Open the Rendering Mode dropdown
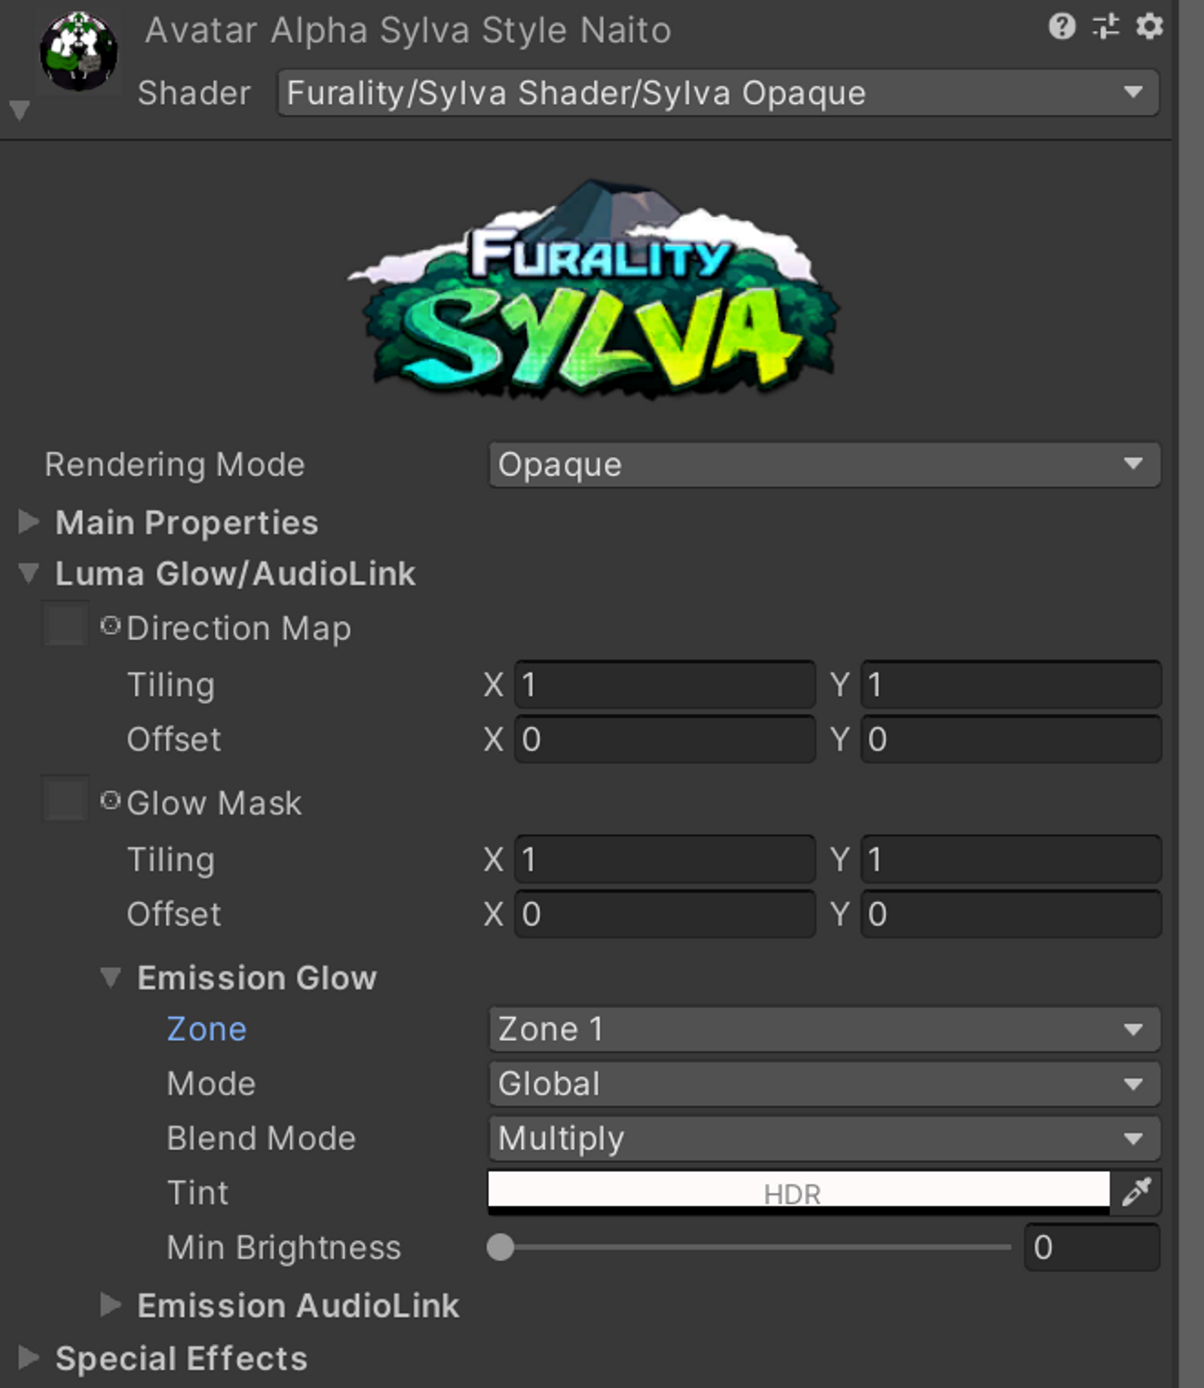 [825, 465]
